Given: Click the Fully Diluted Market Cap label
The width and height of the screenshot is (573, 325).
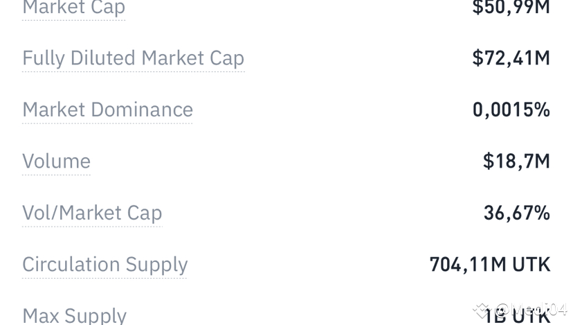Looking at the screenshot, I should 134,58.
